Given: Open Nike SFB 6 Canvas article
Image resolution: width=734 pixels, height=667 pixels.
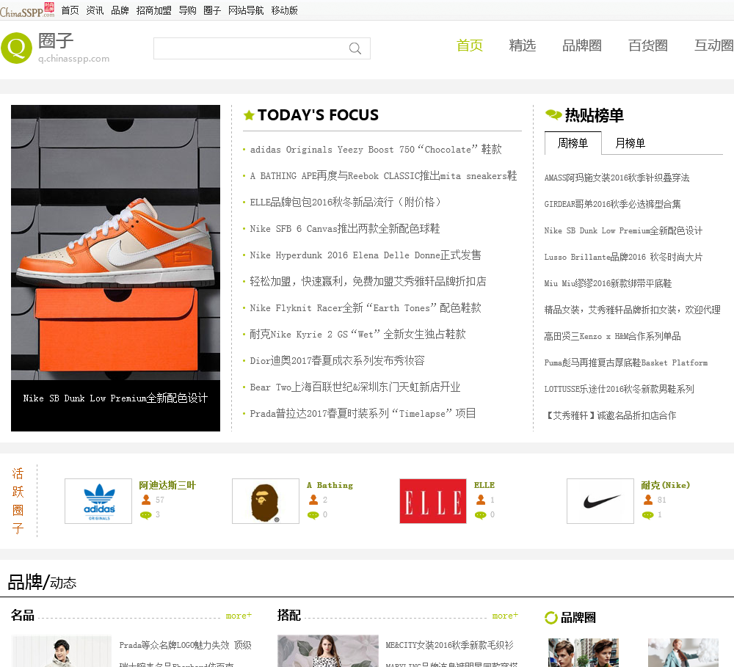Looking at the screenshot, I should pos(344,228).
